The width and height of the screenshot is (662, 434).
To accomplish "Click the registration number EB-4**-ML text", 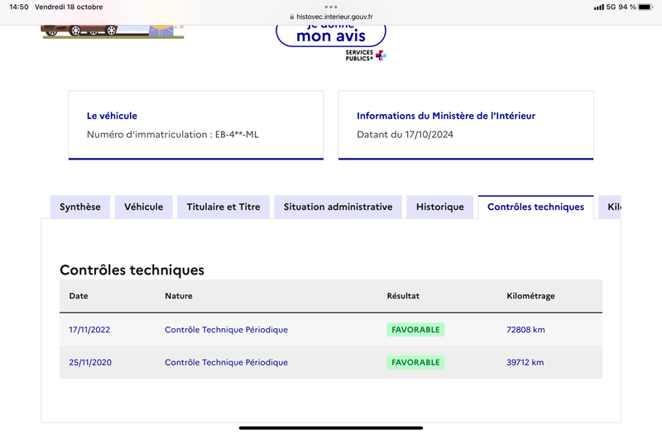I will click(x=237, y=135).
